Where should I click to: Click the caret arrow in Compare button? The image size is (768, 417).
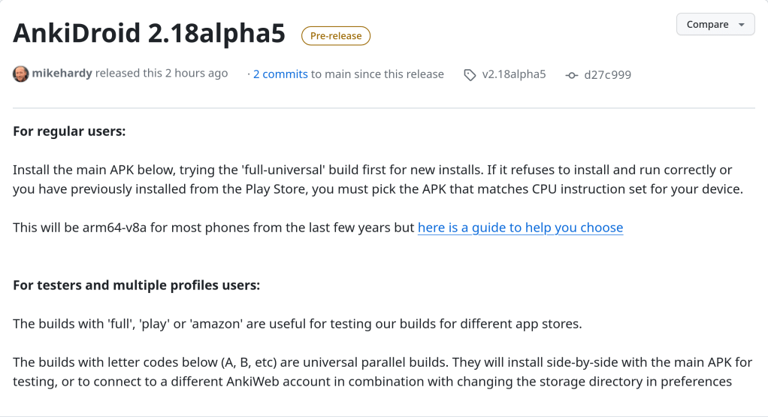tap(742, 25)
